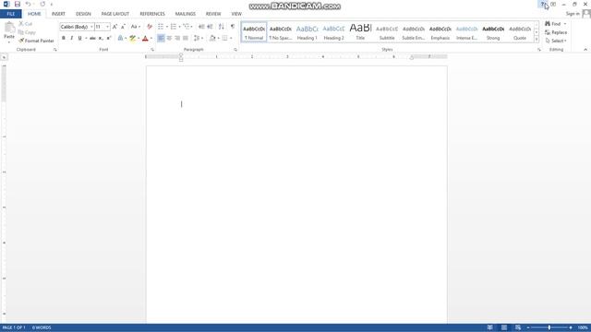Apply the No Spacing style
The height and width of the screenshot is (332, 591).
281,32
